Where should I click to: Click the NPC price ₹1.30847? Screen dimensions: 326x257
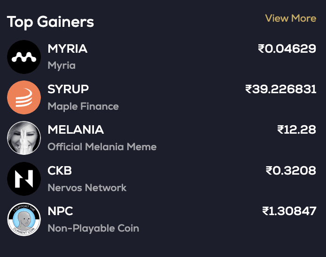[289, 211]
